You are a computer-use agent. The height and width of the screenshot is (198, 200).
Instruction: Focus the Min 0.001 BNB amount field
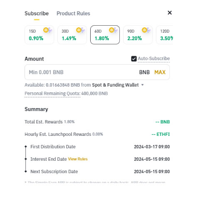coord(97,72)
